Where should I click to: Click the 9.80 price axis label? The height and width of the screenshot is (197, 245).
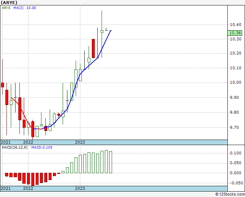tap(235, 112)
